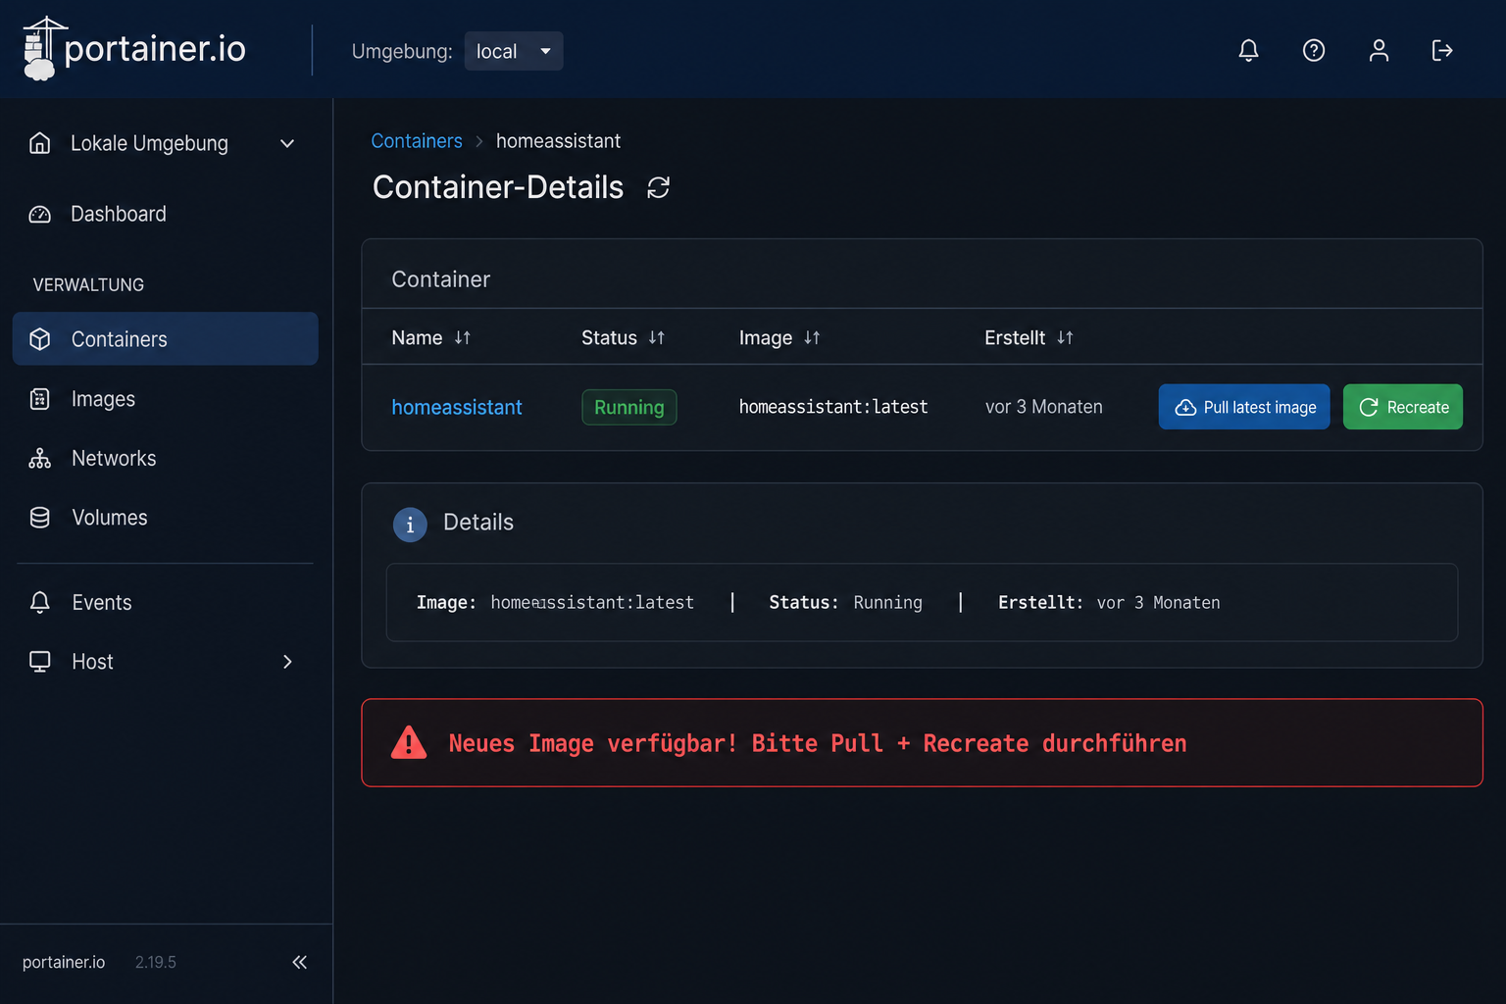Click the Status: Running detail text

(846, 602)
